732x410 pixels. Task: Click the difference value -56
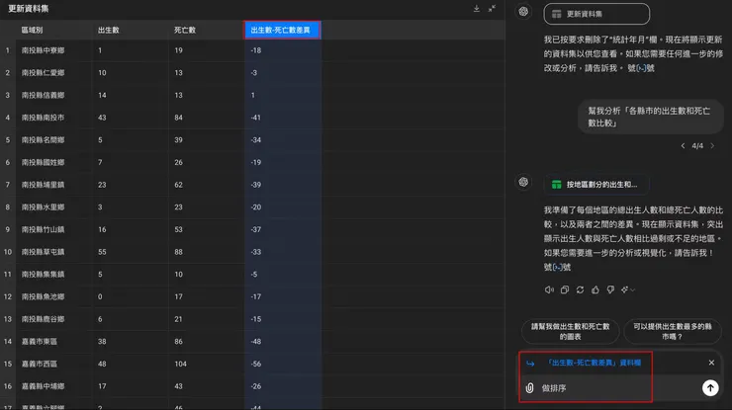click(x=256, y=364)
